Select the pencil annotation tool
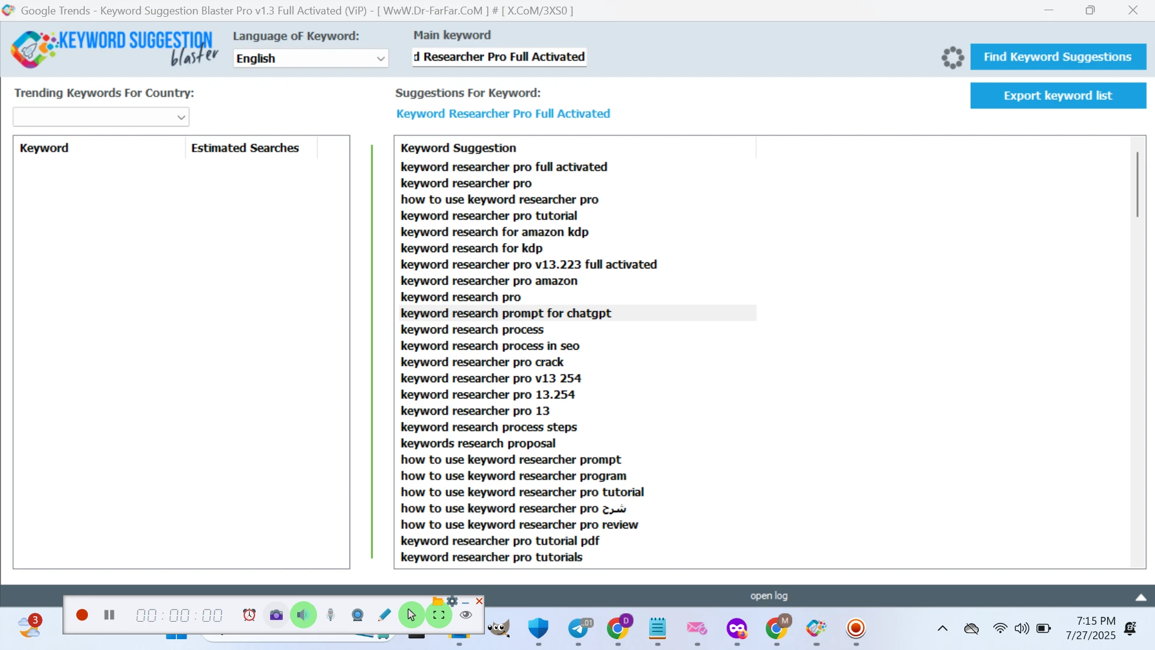The width and height of the screenshot is (1155, 650). click(x=384, y=615)
